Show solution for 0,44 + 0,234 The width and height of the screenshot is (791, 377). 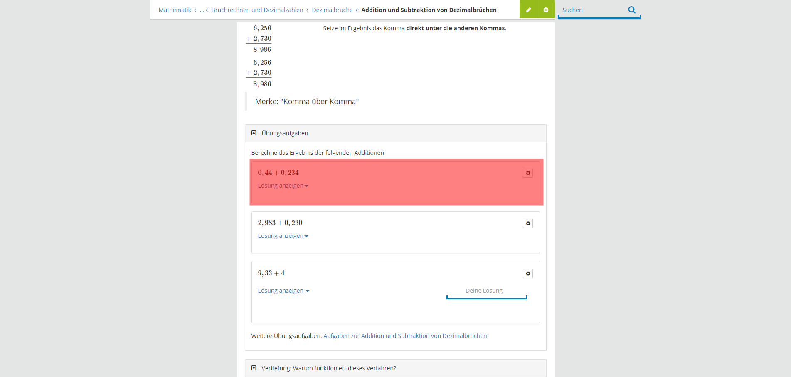(283, 186)
